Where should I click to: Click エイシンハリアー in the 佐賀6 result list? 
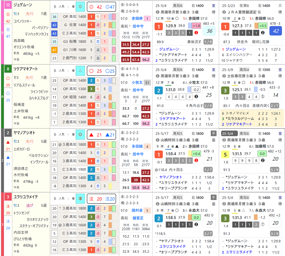239,55
